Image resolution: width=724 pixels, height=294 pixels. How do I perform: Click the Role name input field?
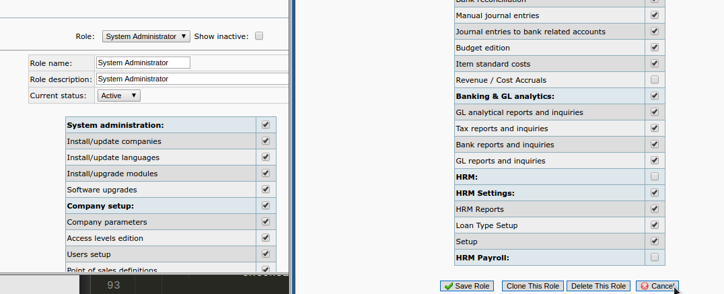(x=143, y=63)
